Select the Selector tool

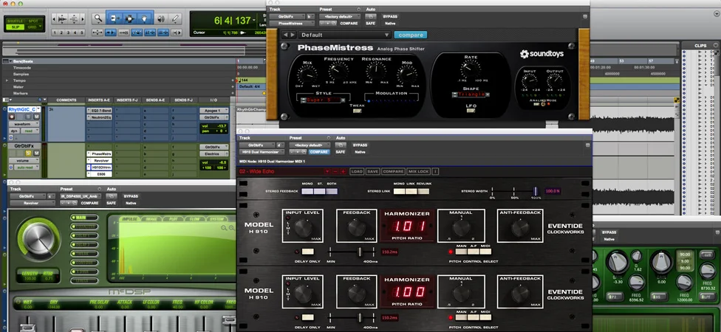click(129, 19)
